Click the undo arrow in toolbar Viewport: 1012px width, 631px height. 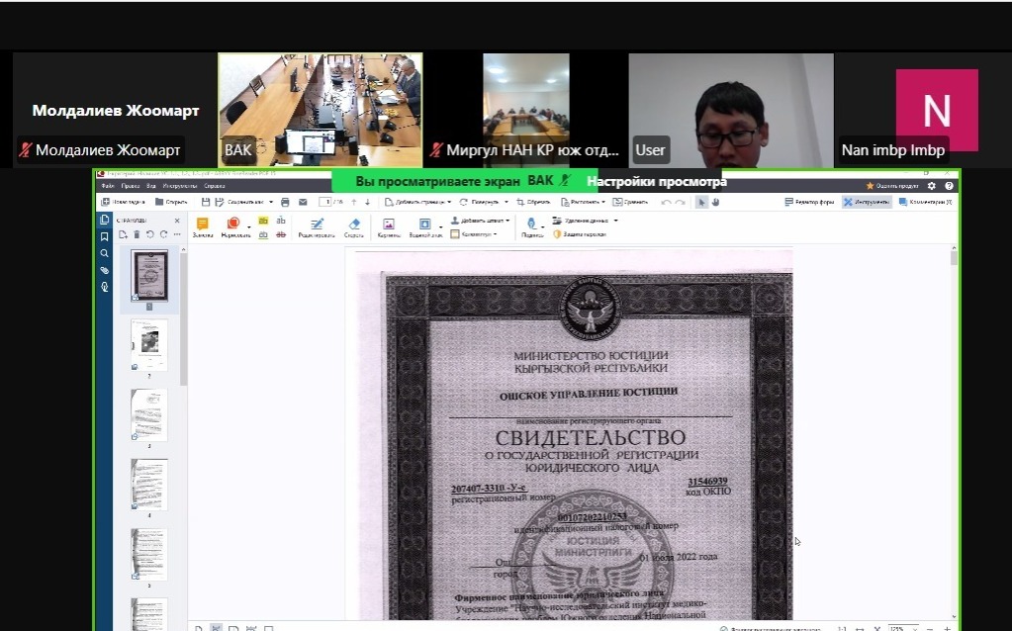point(666,202)
